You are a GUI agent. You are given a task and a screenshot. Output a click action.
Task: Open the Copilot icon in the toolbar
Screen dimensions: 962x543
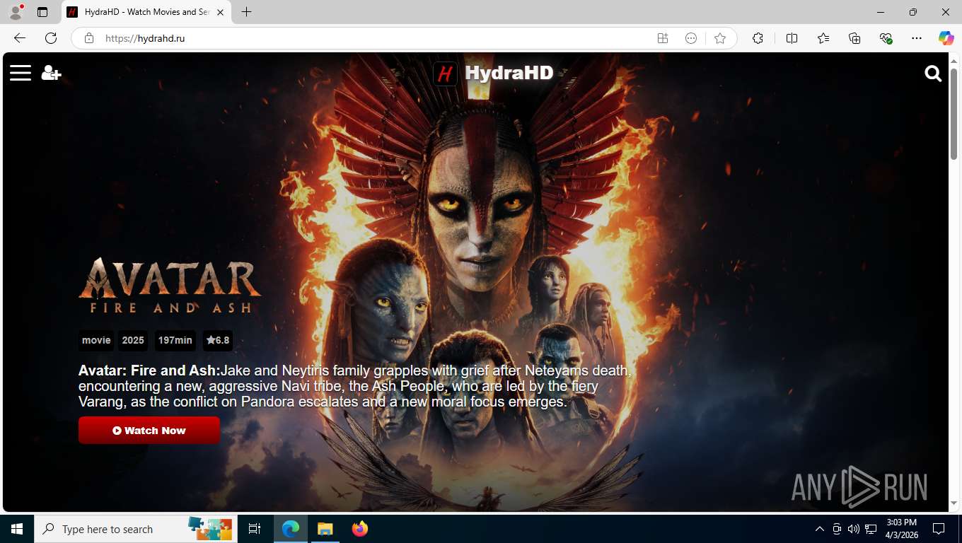click(x=946, y=38)
